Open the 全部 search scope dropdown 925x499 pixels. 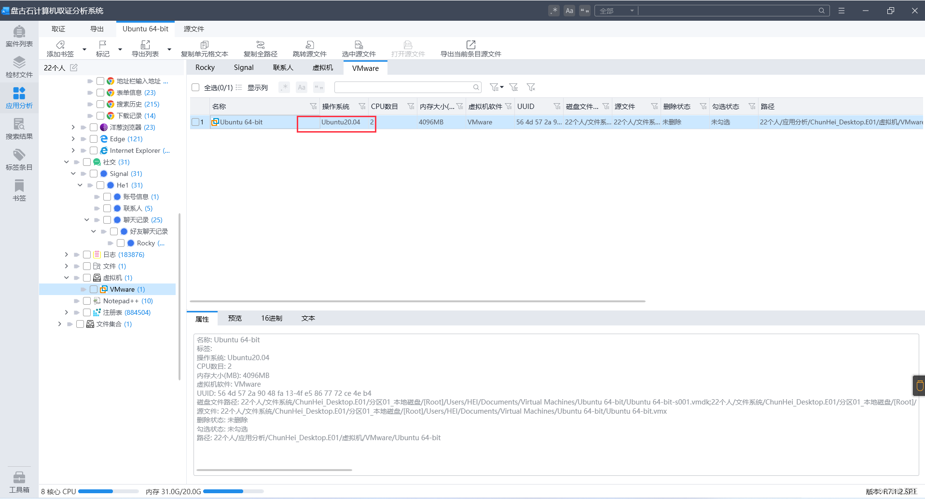tap(617, 11)
